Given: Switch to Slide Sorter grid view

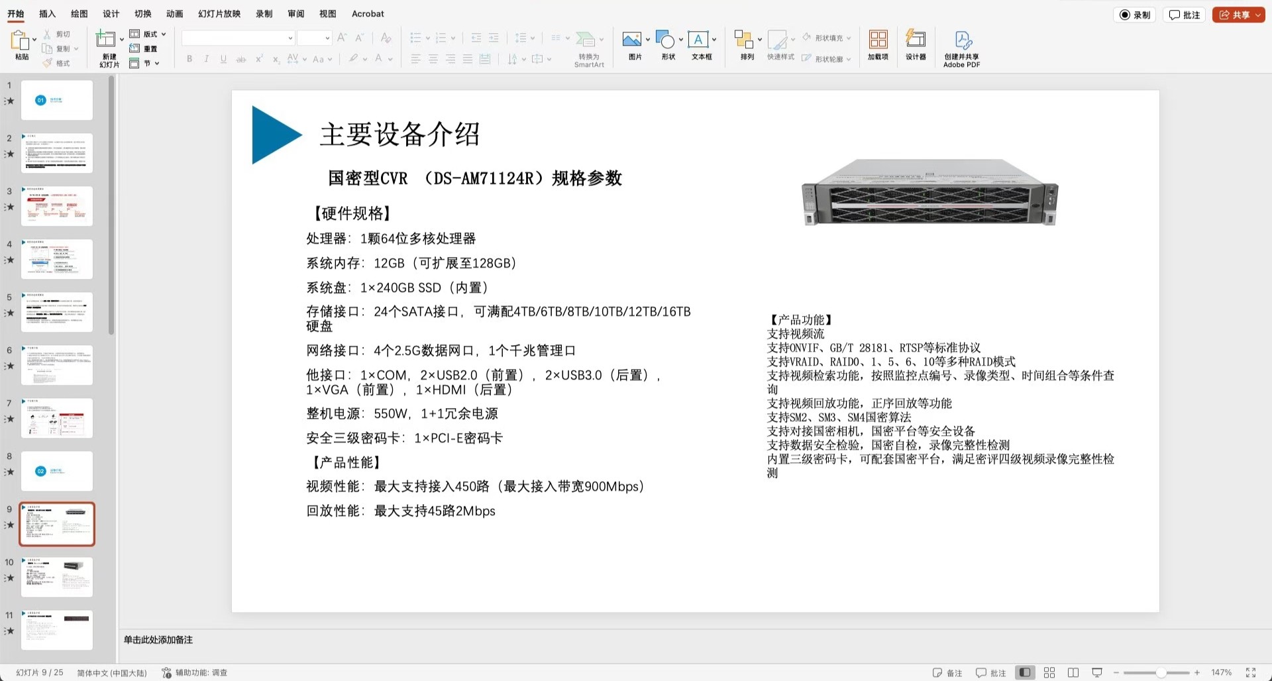Looking at the screenshot, I should (x=1049, y=672).
